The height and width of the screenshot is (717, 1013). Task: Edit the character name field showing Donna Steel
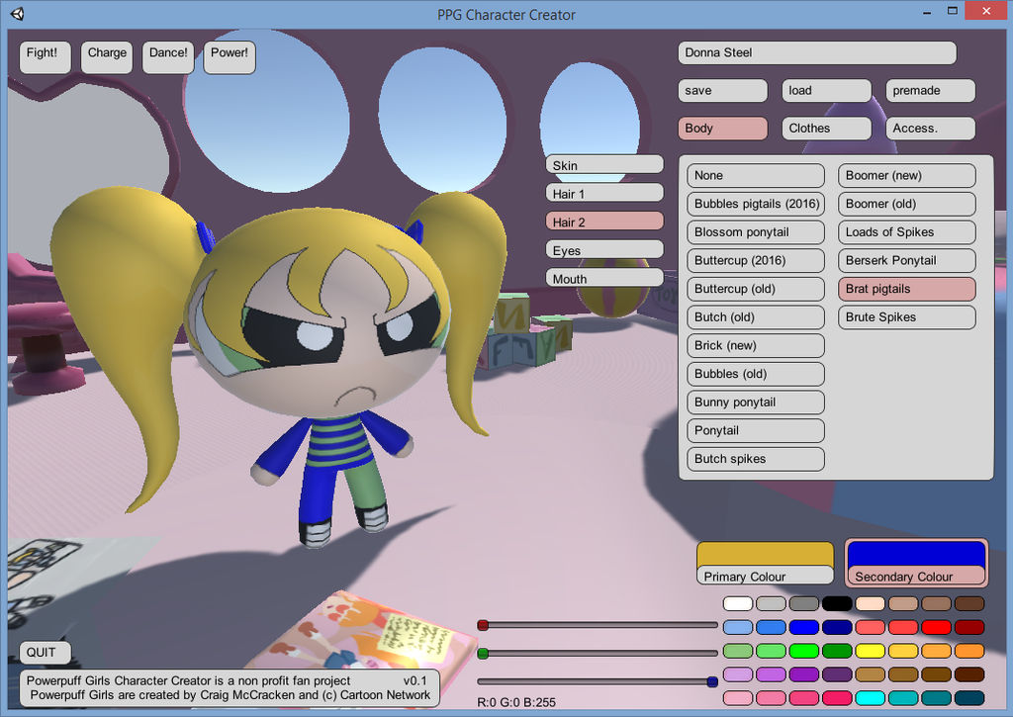coord(815,52)
